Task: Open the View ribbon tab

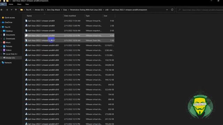Action: pos(27,4)
